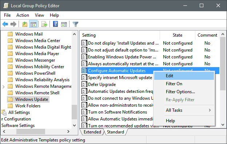This screenshot has width=227, height=144.
Task: Click the All Settings node icon
Action: [4, 112]
